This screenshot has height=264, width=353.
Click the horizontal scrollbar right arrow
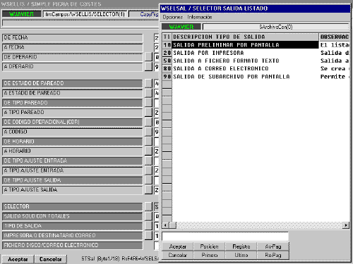pos(346,225)
